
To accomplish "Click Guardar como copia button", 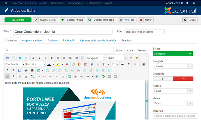I will tap(102, 20).
